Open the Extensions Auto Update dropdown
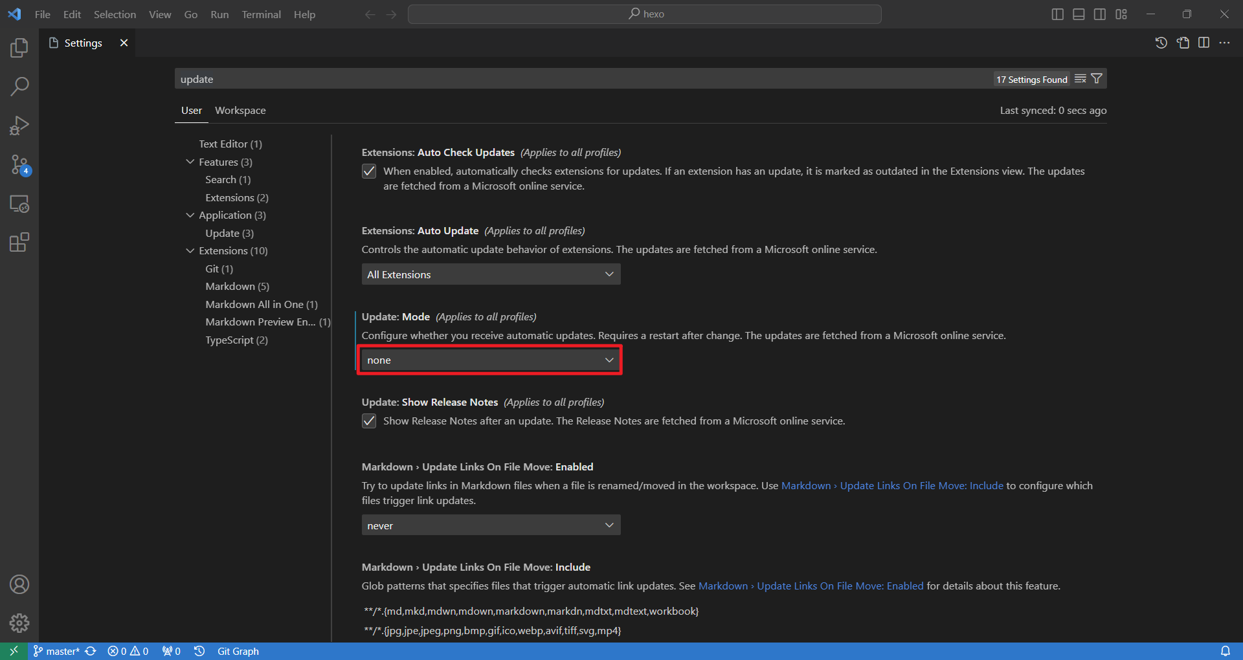Screen dimensions: 1243x660 (490, 274)
